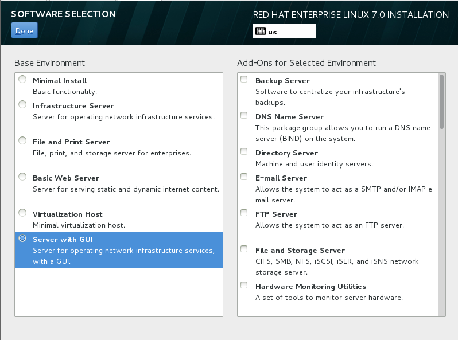Screen dimensions: 458x340
Task: Click 'Server for serving static and dynamic internet content.'
Action: (x=126, y=189)
